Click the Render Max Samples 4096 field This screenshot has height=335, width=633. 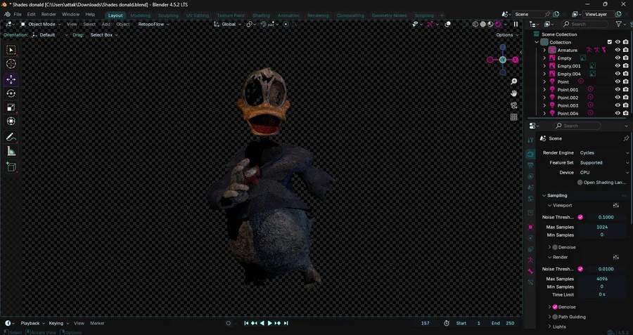(x=602, y=279)
